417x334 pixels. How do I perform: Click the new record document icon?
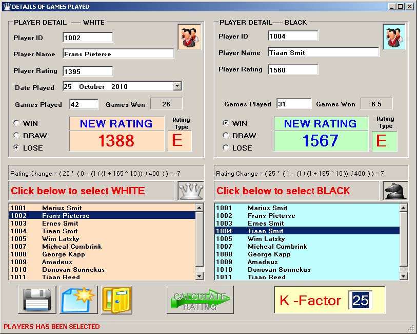pos(78,300)
